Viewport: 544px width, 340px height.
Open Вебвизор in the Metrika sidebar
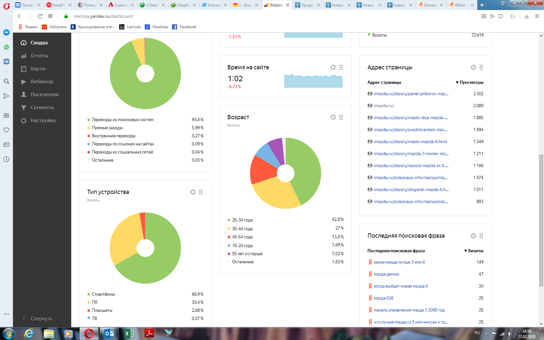[x=42, y=82]
